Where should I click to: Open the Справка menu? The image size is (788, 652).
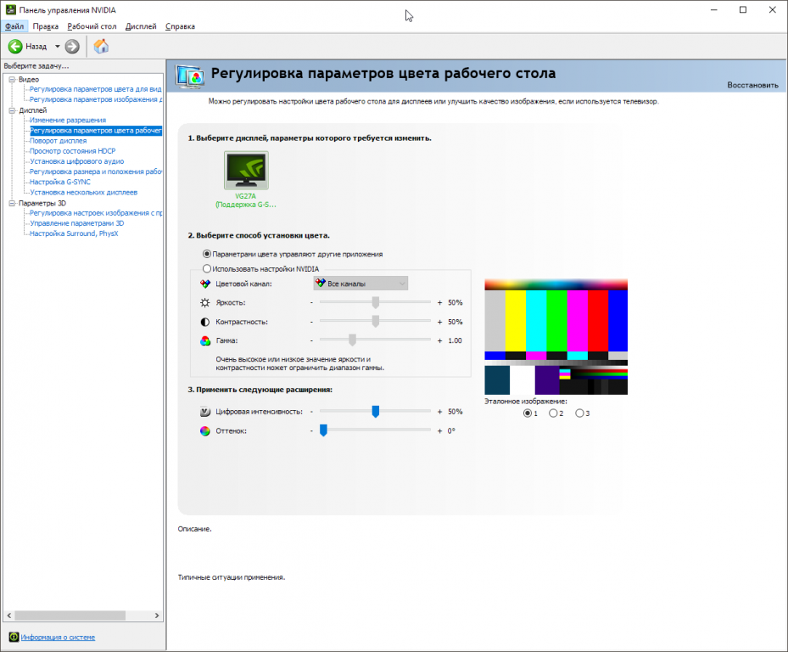[x=180, y=26]
